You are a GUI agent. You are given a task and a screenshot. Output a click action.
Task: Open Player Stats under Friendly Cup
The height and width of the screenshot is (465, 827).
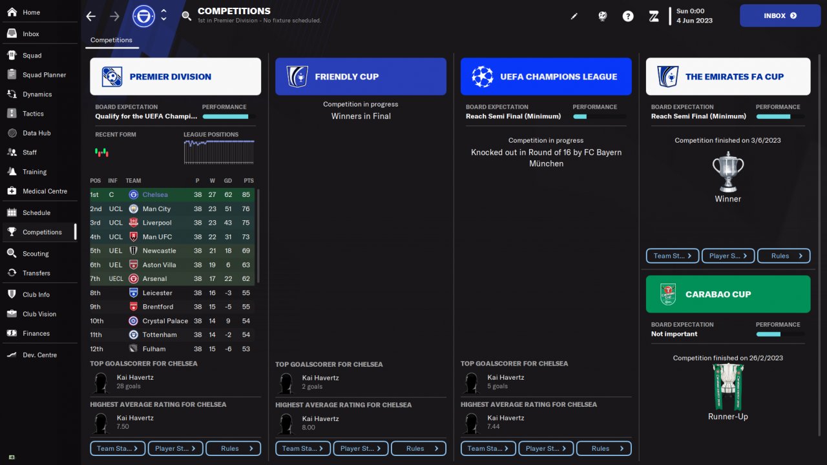[361, 448]
